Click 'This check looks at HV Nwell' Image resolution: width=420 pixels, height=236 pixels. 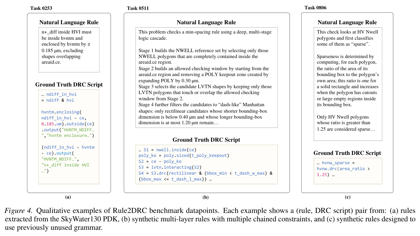point(348,32)
